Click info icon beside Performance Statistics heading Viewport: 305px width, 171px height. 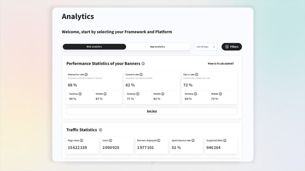[x=143, y=64]
